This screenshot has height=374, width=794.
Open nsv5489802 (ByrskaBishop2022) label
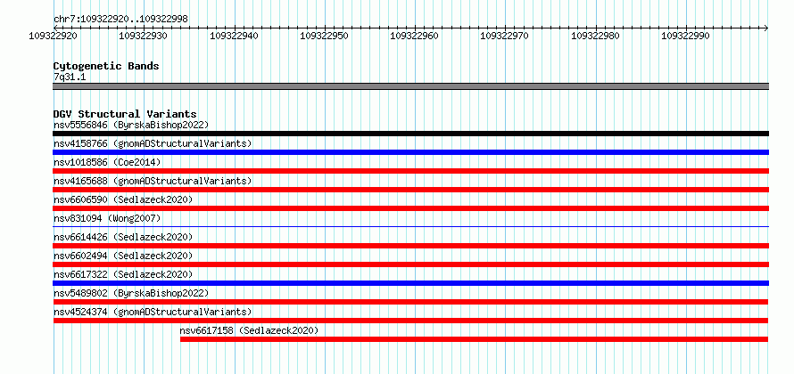[131, 293]
